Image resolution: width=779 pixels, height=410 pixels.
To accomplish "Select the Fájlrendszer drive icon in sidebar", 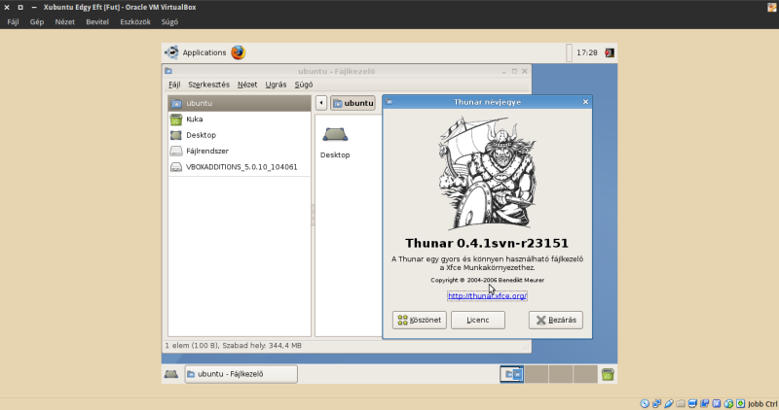I will click(x=176, y=151).
